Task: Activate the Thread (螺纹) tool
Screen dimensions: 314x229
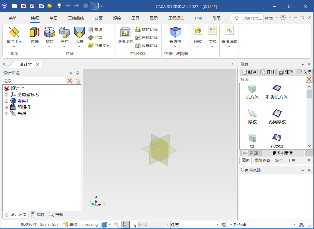Action: tap(95, 30)
